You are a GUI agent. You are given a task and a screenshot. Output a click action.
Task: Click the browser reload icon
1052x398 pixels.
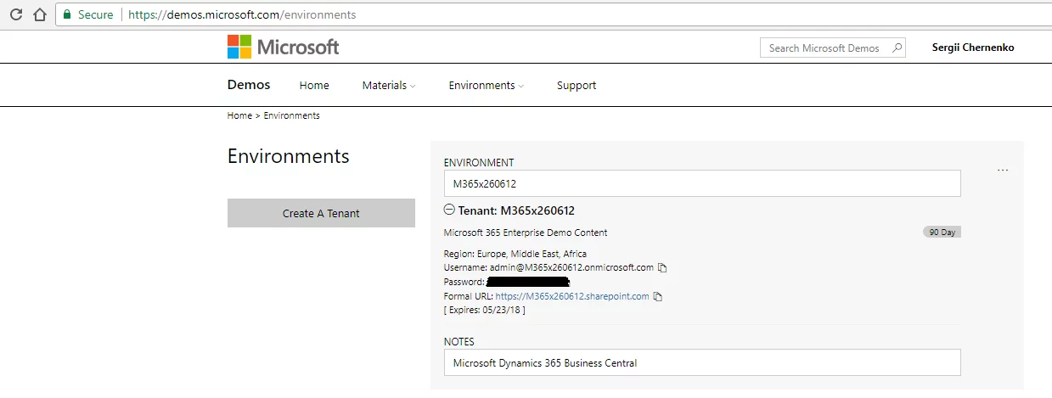[15, 14]
